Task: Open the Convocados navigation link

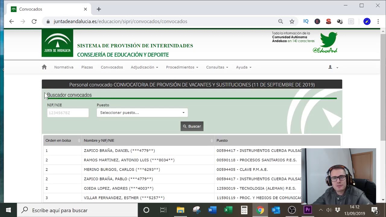Action: tap(112, 67)
